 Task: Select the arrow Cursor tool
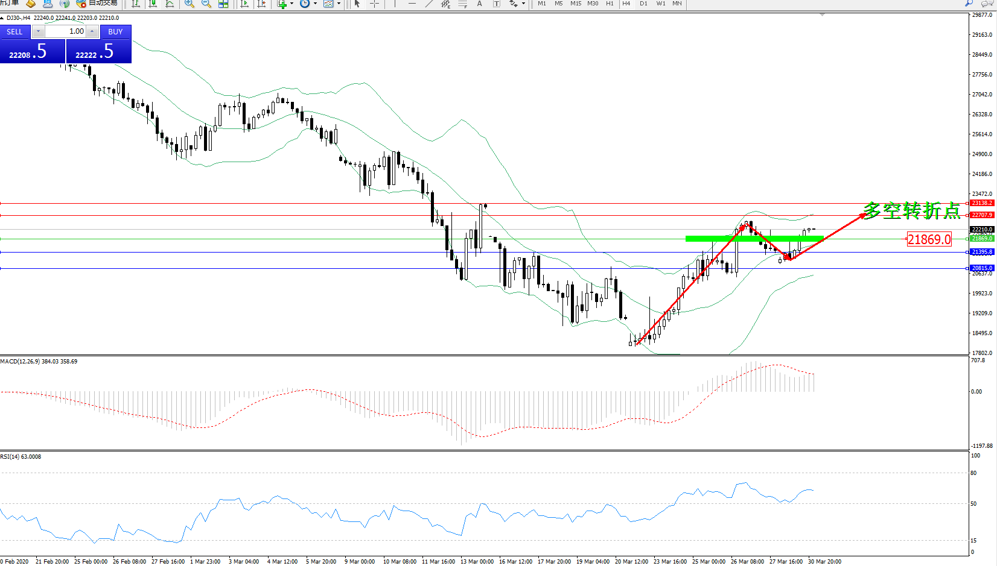pos(357,4)
